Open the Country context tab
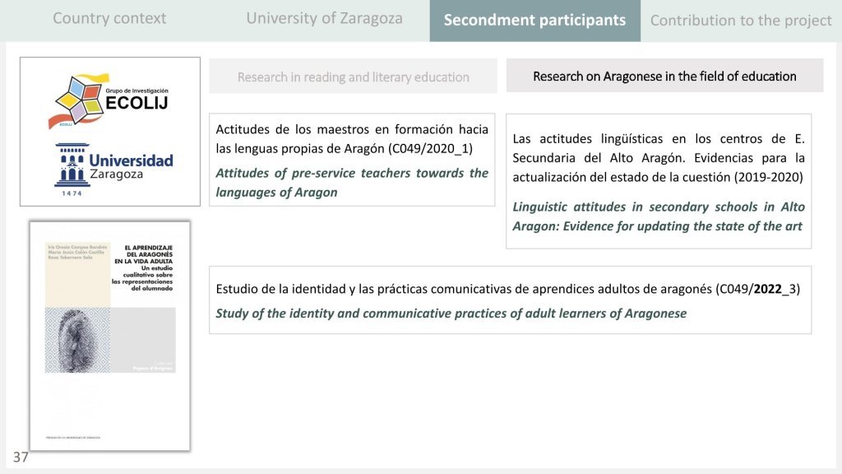The width and height of the screenshot is (842, 474). click(x=109, y=18)
